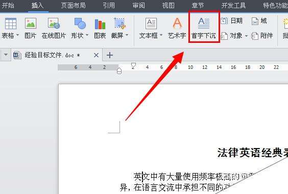Screen dimensions: 288x194
Task: Click the 对象 object button
Action: click(x=231, y=36)
